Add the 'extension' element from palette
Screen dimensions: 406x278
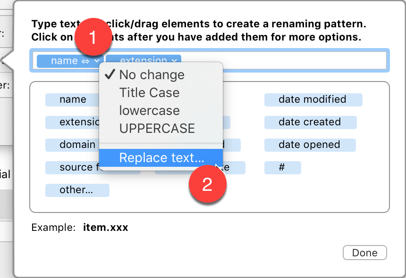73,122
